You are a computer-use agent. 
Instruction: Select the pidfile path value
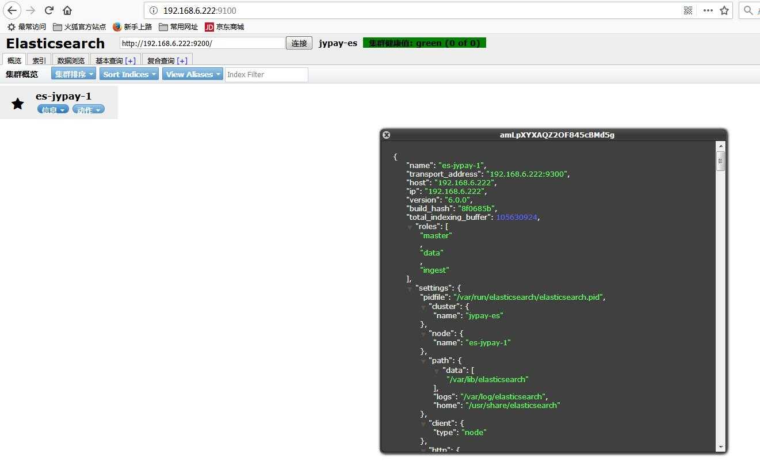pos(528,297)
